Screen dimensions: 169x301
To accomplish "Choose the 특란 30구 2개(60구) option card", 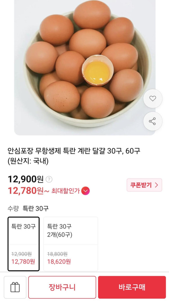I will [x=71, y=244].
